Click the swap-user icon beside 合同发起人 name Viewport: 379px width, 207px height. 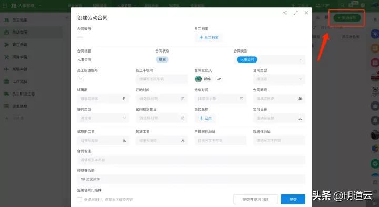point(219,79)
